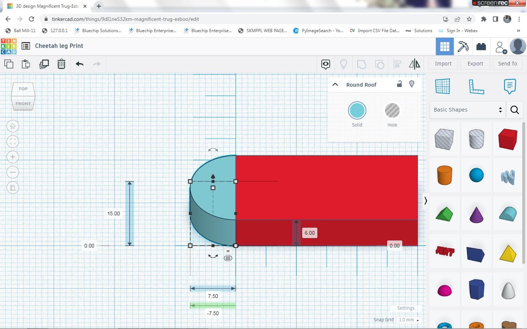The image size is (527, 329).
Task: Edit the 6.00 height dimension value
Action: 310,233
